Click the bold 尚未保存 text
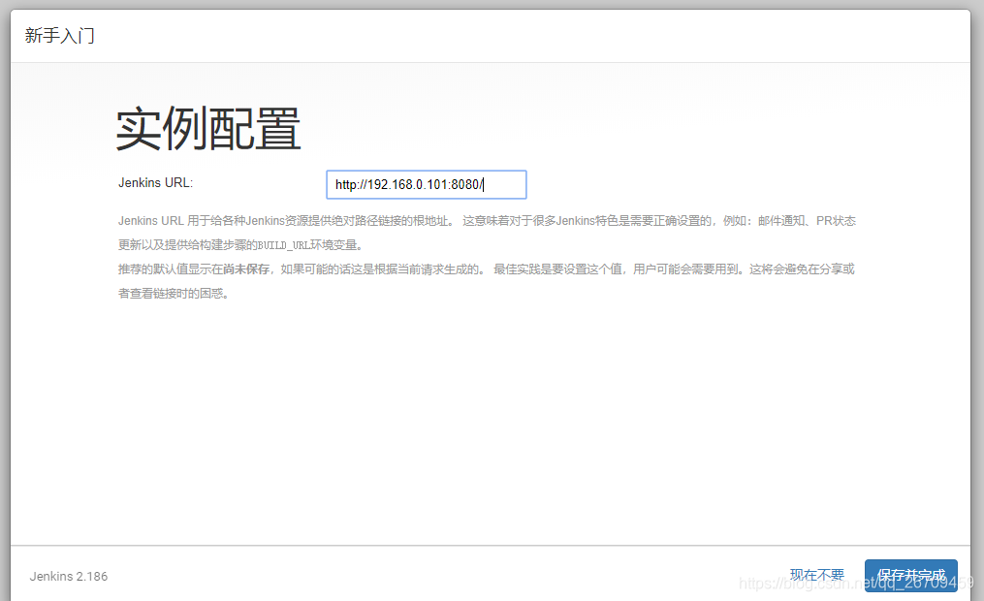Image resolution: width=984 pixels, height=601 pixels. click(x=246, y=269)
